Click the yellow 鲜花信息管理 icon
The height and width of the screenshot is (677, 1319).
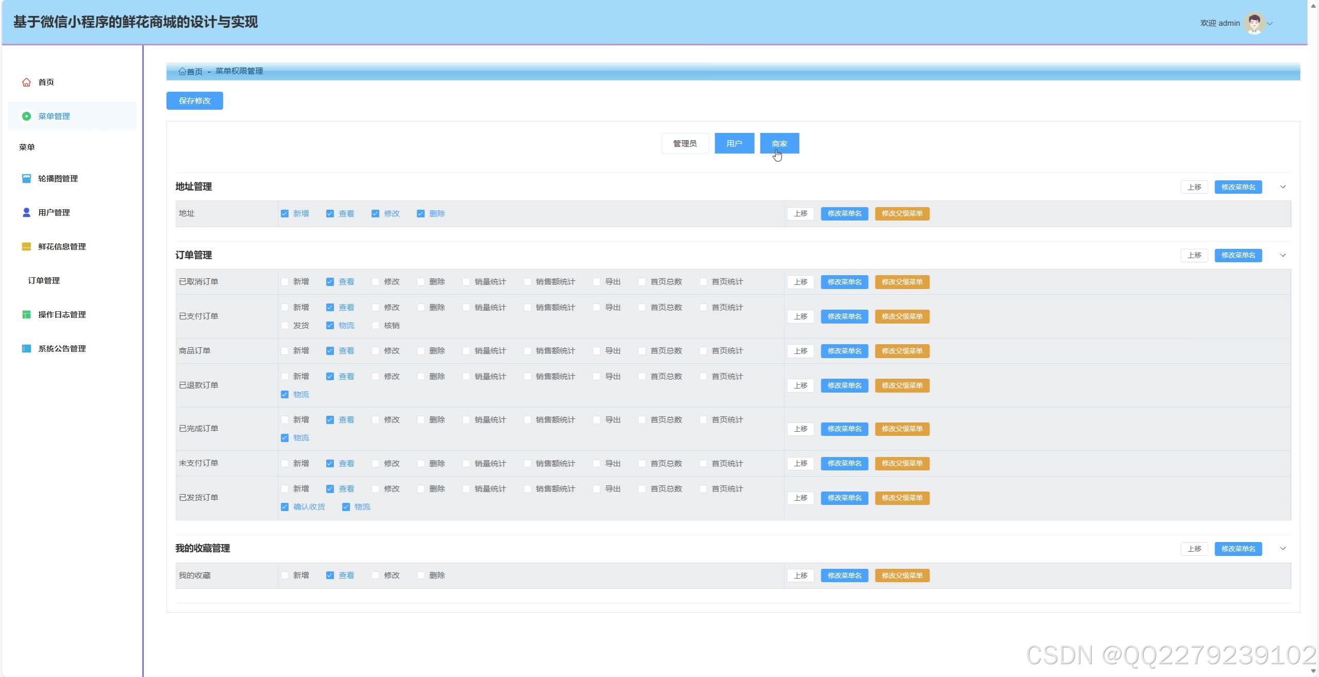26,247
